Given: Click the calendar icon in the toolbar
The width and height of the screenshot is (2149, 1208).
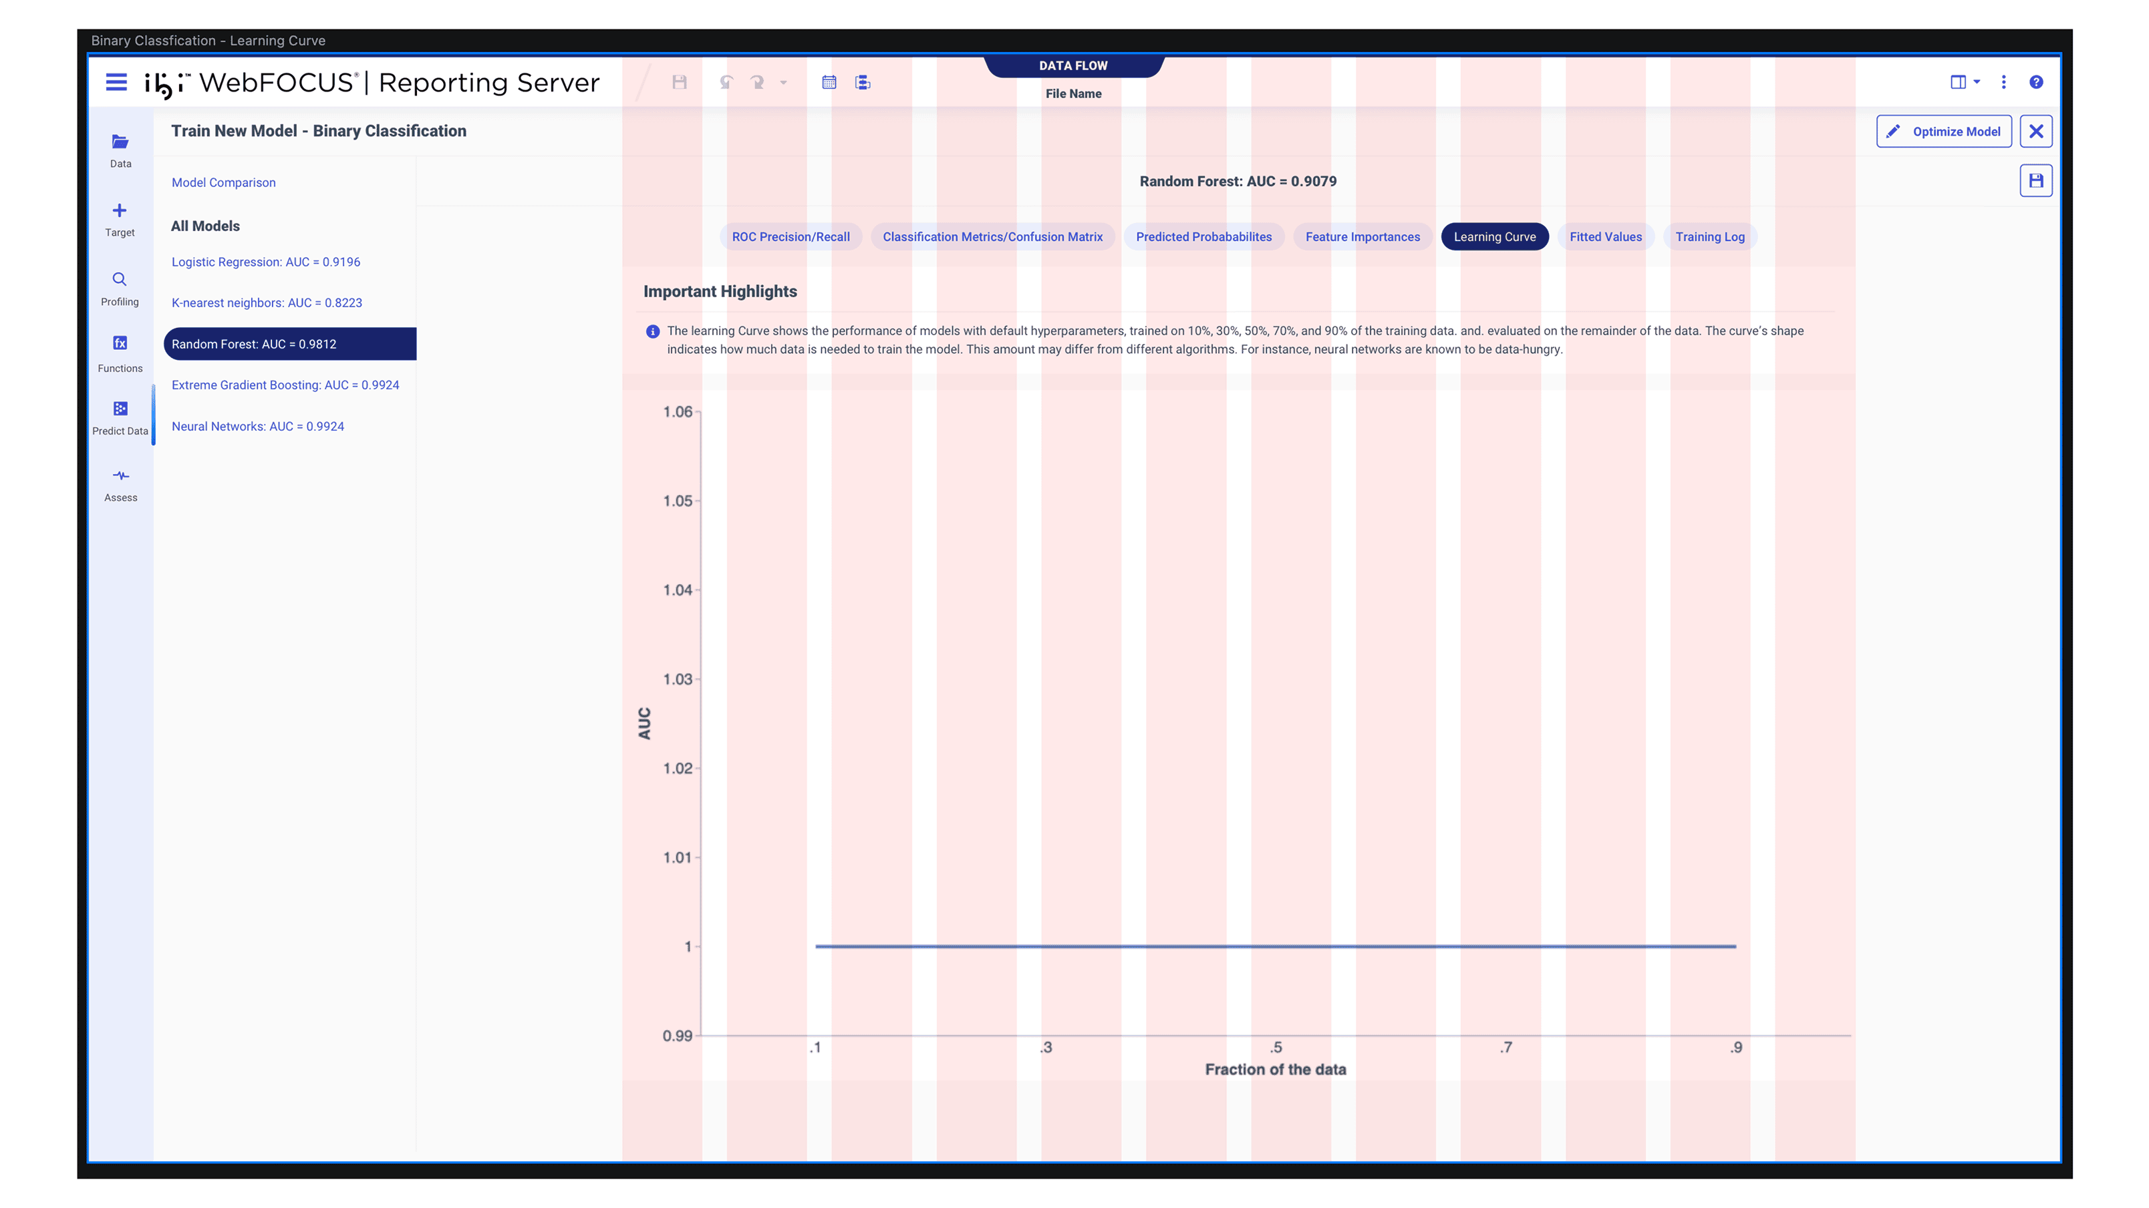Looking at the screenshot, I should (x=829, y=81).
